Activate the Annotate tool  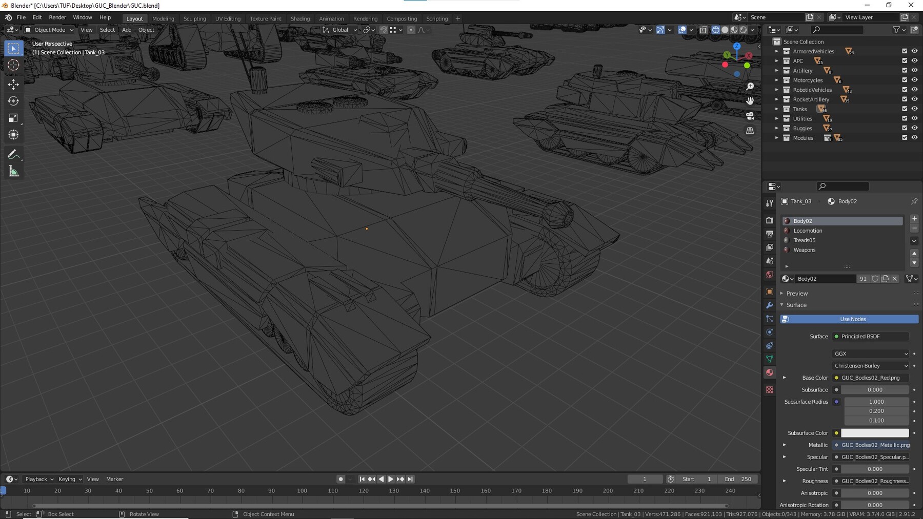tap(13, 154)
